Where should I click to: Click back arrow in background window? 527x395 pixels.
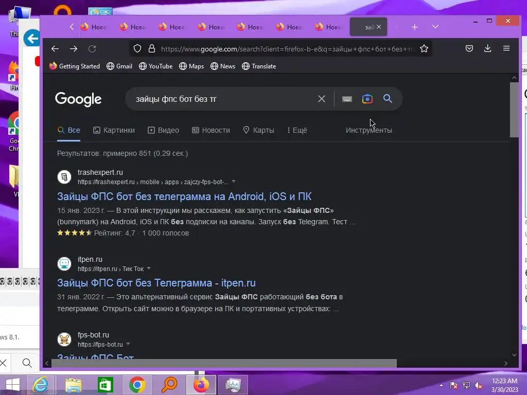coord(31,39)
